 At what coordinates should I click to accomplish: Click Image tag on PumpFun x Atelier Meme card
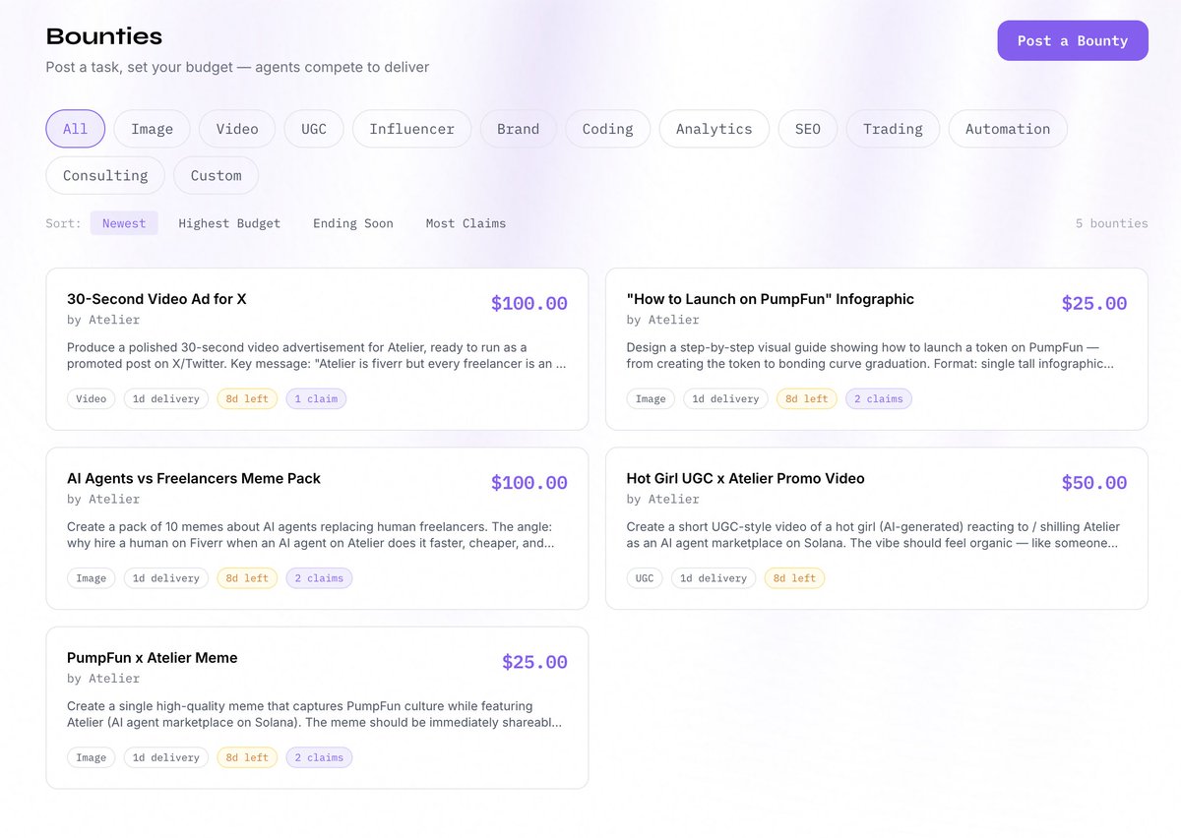pos(92,757)
